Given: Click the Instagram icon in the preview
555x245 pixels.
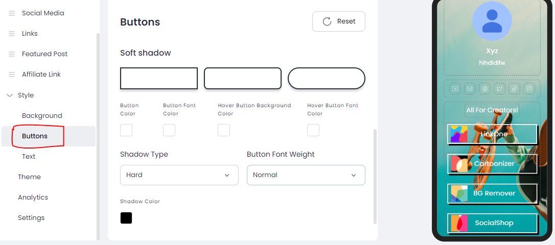Looking at the screenshot, I should [530, 89].
